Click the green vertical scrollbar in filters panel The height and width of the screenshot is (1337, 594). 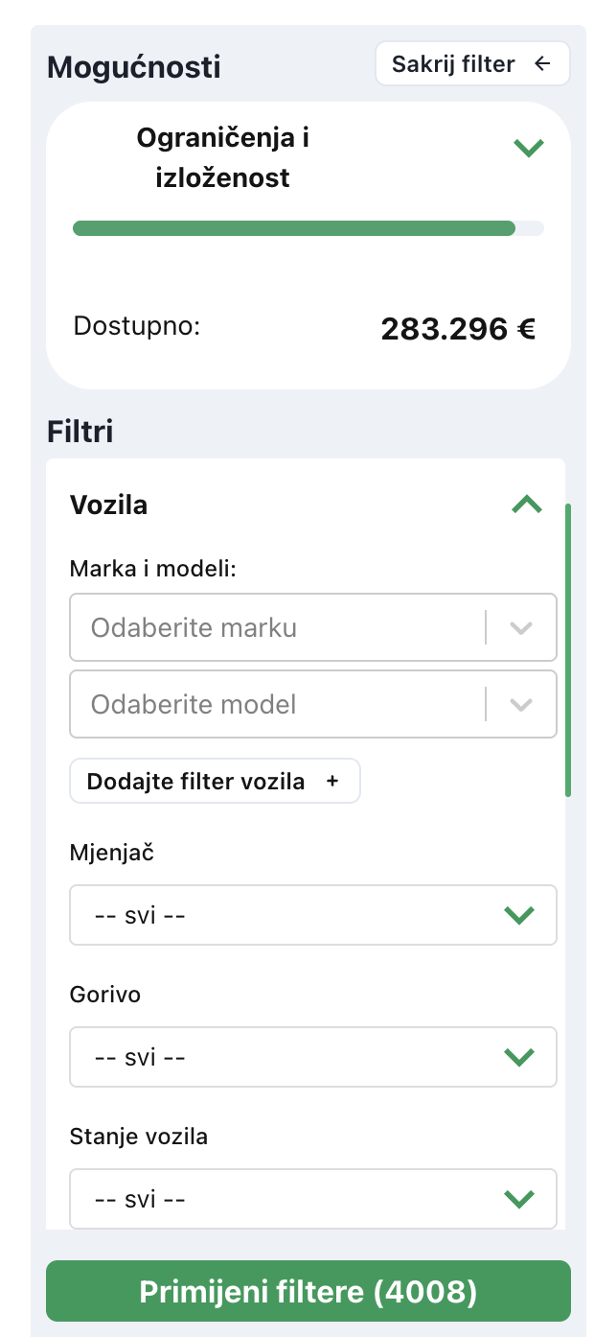tap(568, 650)
